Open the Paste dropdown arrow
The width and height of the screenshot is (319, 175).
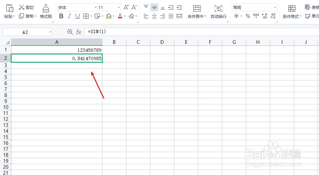point(14,17)
